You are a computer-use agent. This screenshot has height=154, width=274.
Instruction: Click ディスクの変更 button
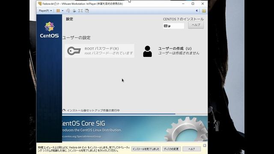click(x=171, y=149)
